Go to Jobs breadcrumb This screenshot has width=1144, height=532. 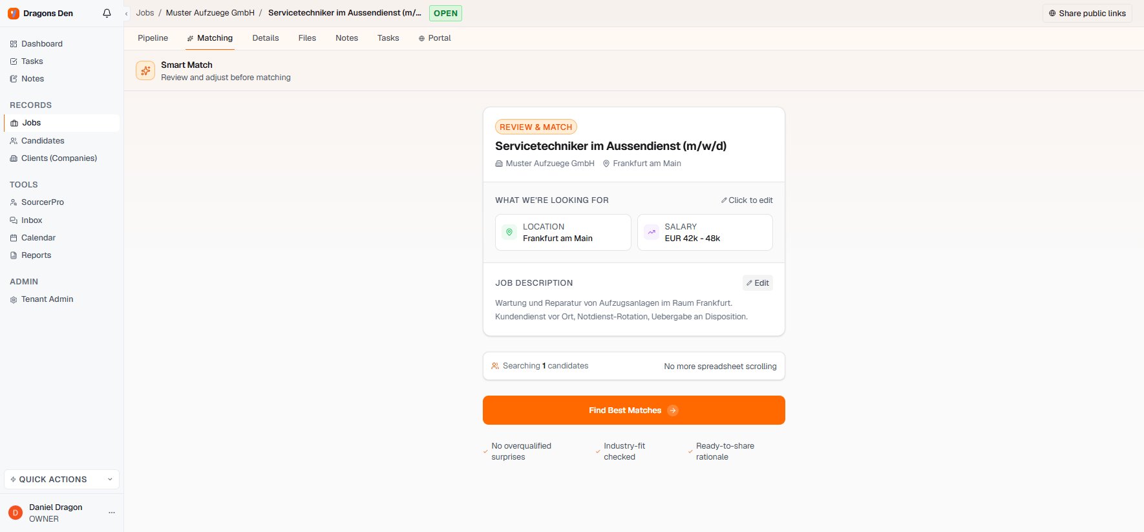(x=145, y=13)
